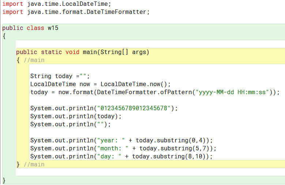Click the LocalDateTime import line

point(57,4)
